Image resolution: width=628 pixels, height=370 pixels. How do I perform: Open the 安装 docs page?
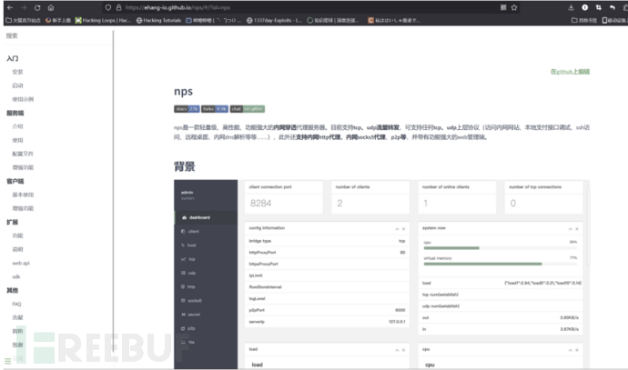coord(17,72)
